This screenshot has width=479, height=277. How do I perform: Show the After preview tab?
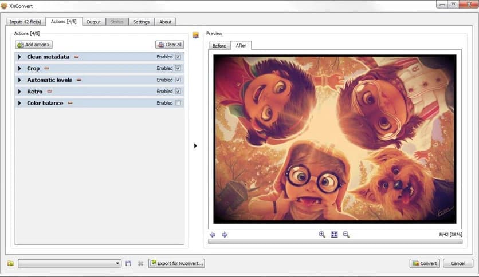click(x=241, y=45)
